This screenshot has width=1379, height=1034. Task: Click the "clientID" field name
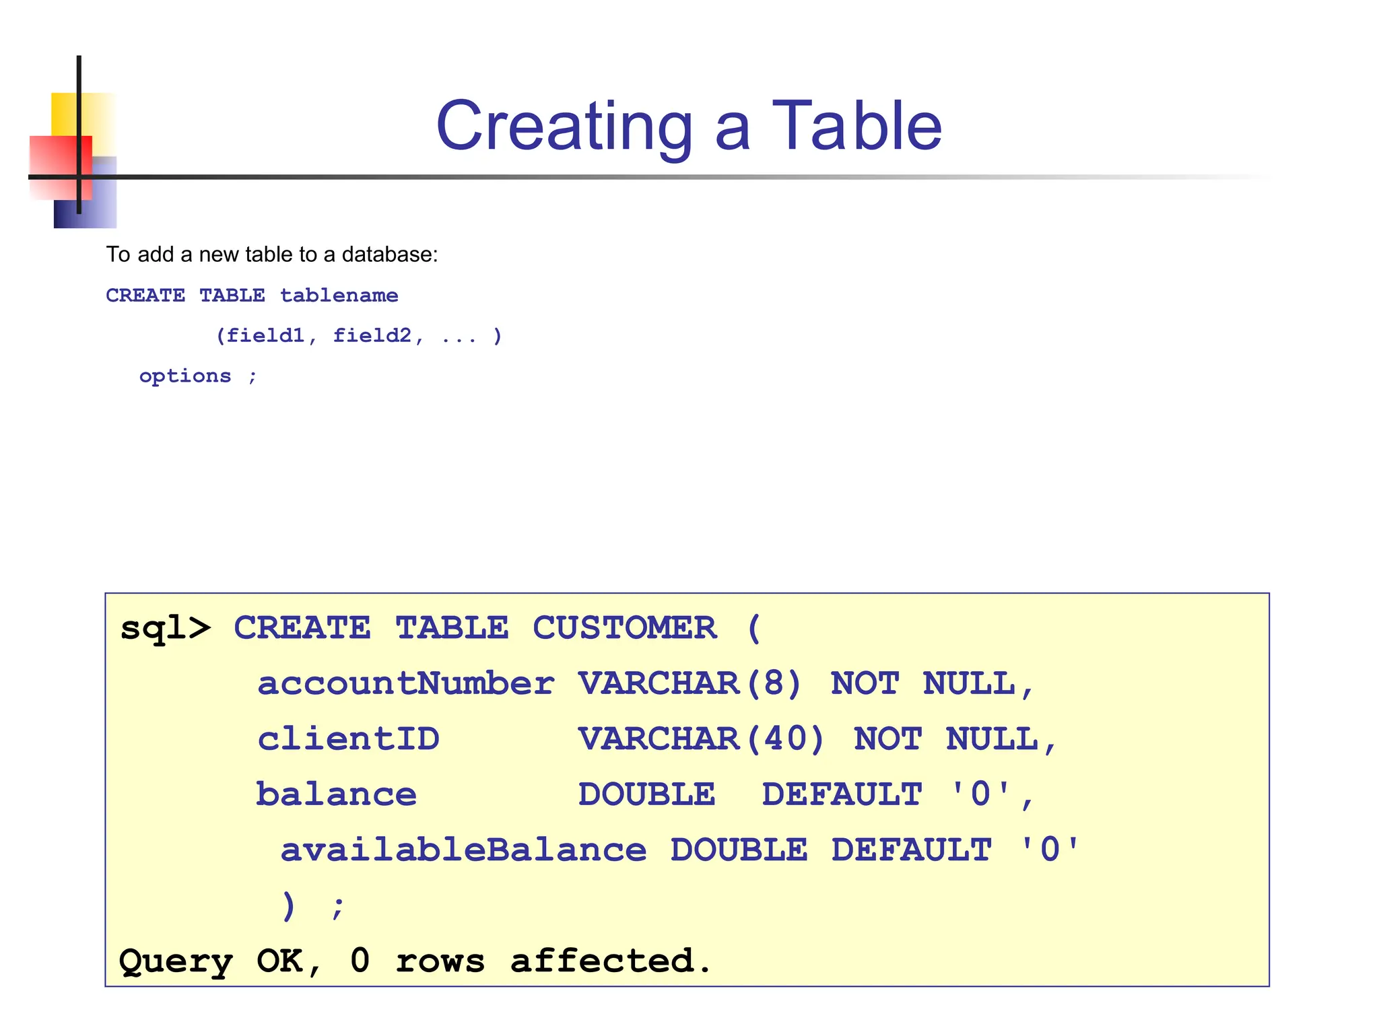coord(348,739)
